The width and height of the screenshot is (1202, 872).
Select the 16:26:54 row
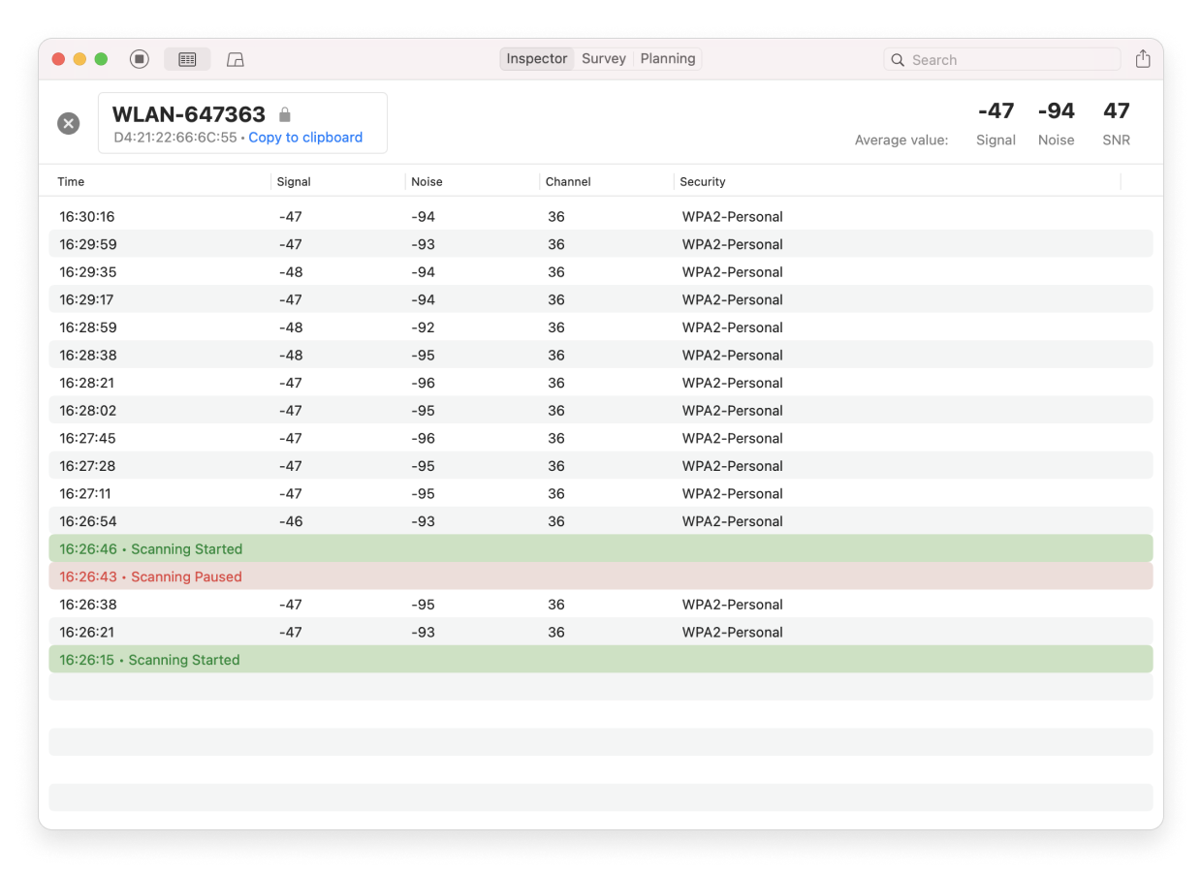point(601,521)
